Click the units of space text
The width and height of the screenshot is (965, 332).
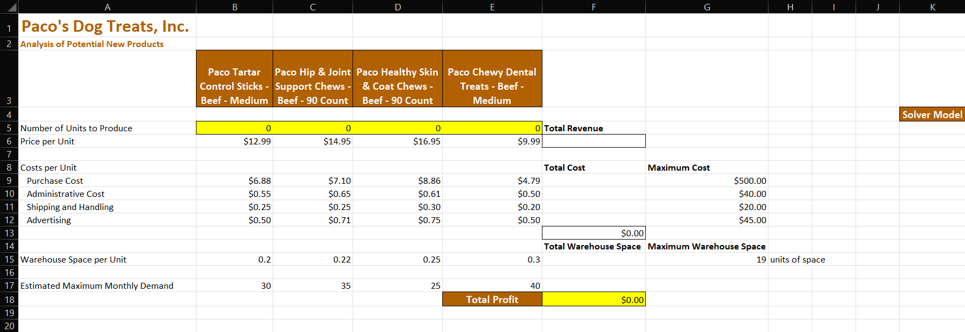point(798,259)
